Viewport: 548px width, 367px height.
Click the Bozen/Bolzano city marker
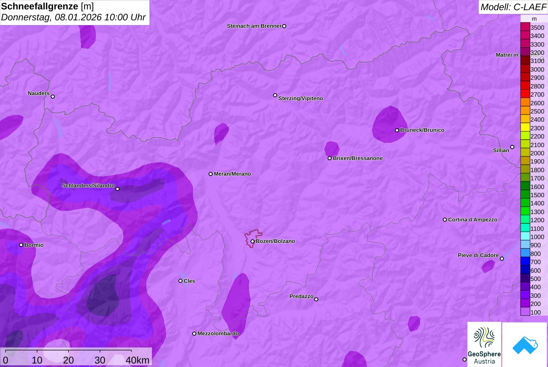(x=252, y=241)
